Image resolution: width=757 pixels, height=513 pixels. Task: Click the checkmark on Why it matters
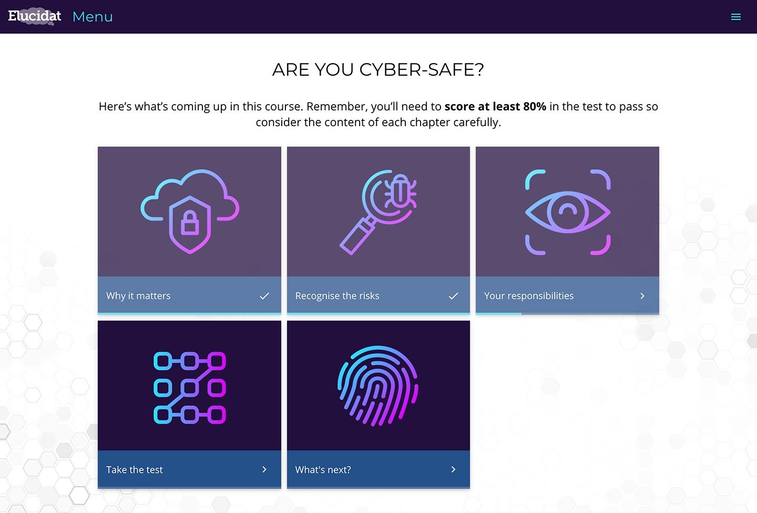click(264, 296)
